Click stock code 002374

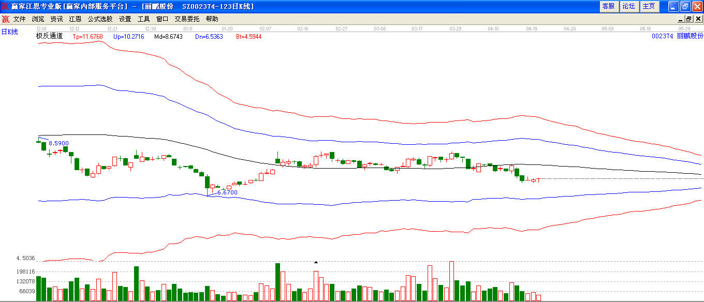[x=662, y=36]
